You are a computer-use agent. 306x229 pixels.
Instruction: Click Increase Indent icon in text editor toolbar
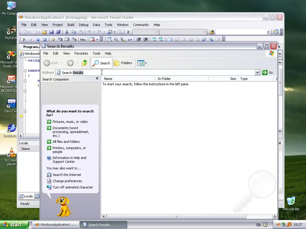pyautogui.click(x=146, y=40)
